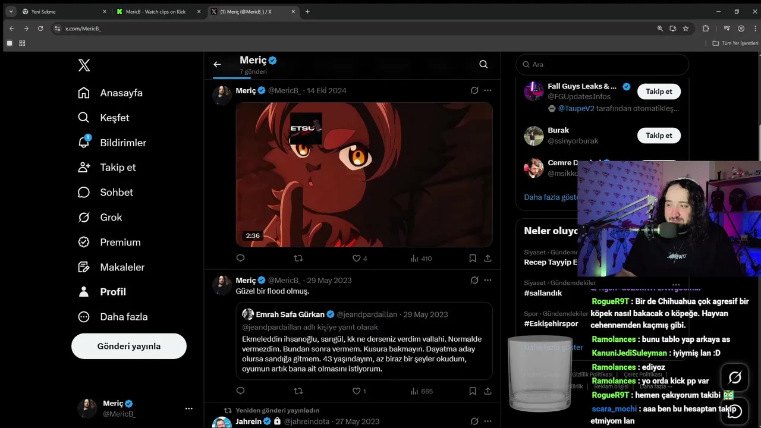The height and width of the screenshot is (428, 761).
Task: Click the Ara search field
Action: 602,64
